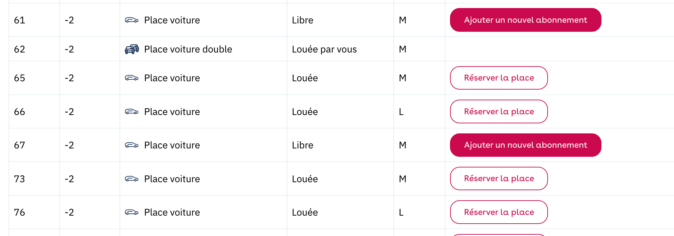This screenshot has width=674, height=236.
Task: Reserve parking place 73
Action: pyautogui.click(x=499, y=179)
